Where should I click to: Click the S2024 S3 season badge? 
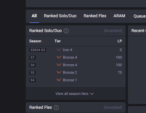38,50
